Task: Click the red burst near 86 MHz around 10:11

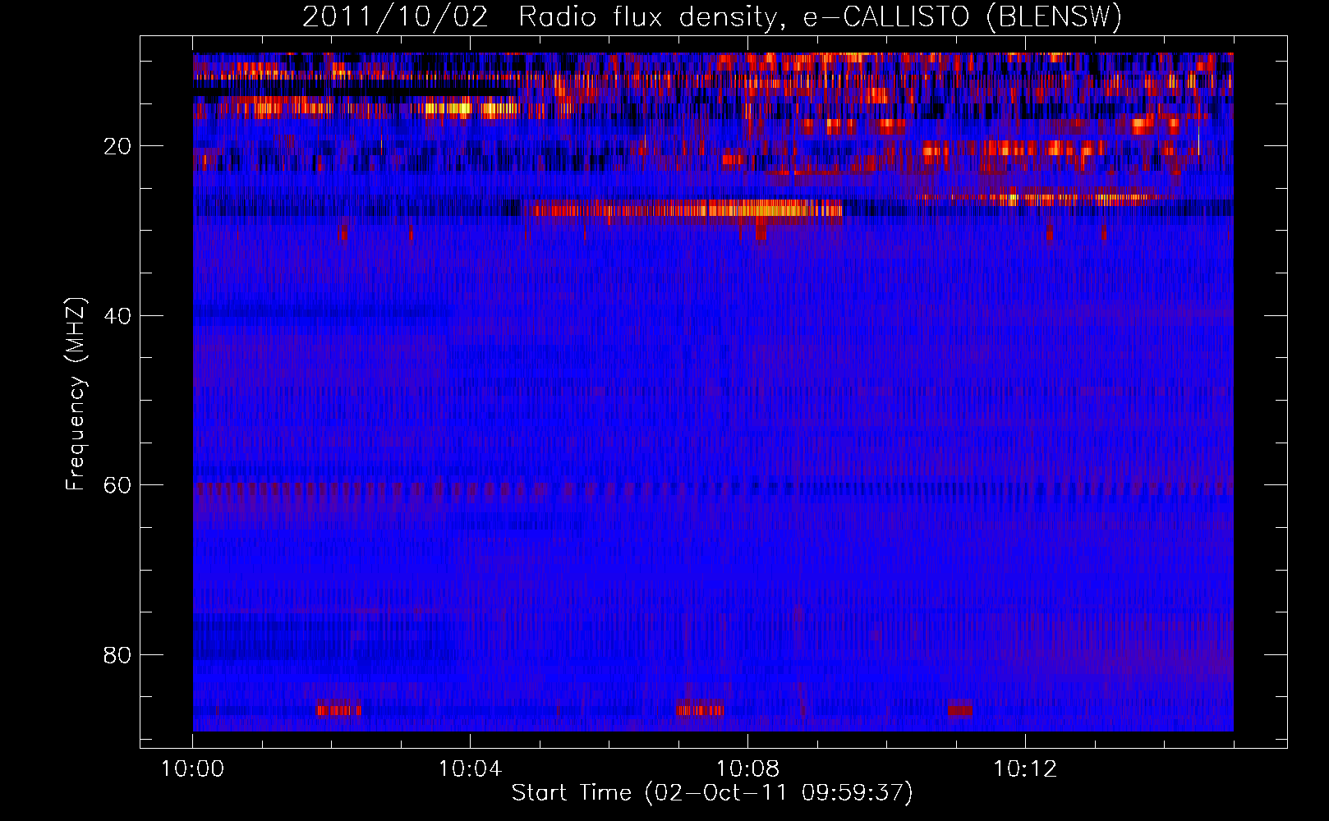Action: tap(959, 709)
